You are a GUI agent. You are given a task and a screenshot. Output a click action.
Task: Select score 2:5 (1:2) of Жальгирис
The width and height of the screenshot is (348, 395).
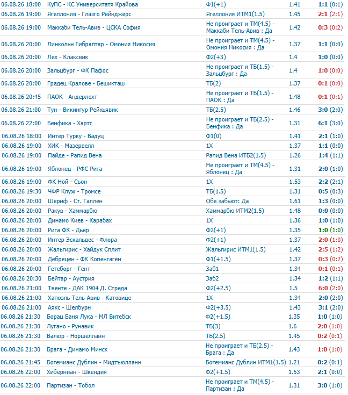click(330, 250)
